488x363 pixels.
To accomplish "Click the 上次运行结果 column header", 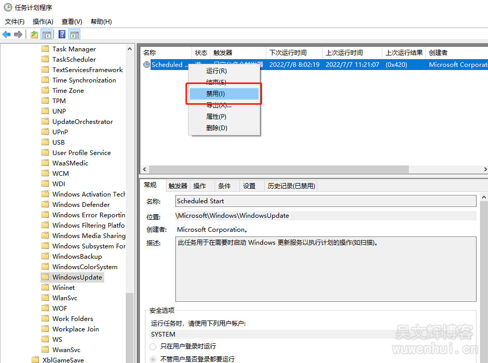I will [x=404, y=53].
